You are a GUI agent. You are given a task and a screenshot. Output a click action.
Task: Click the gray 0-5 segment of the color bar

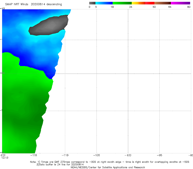(x=92, y=3)
